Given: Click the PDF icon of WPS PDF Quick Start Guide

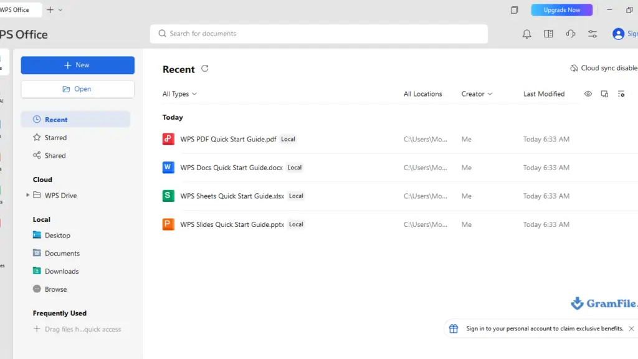Looking at the screenshot, I should coord(168,139).
